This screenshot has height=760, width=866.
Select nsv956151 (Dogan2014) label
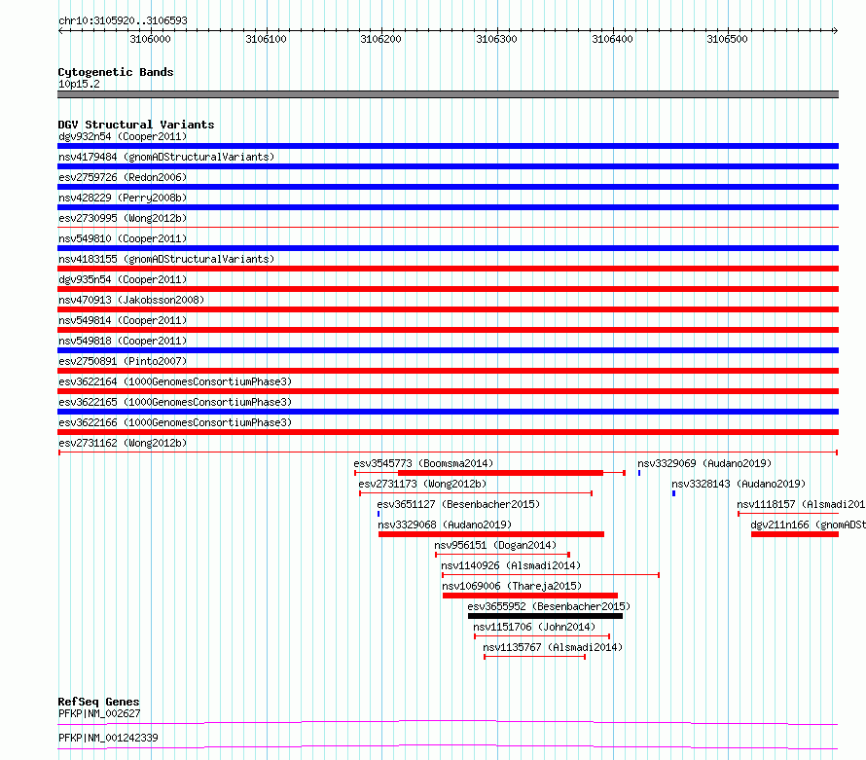[x=495, y=545]
